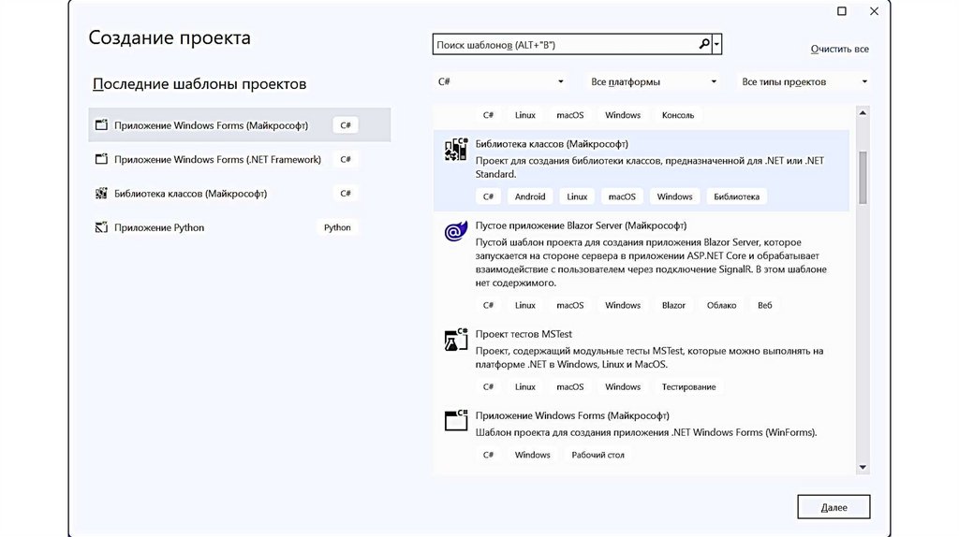
Task: Click scrollbar down arrow in template list
Action: [x=863, y=468]
